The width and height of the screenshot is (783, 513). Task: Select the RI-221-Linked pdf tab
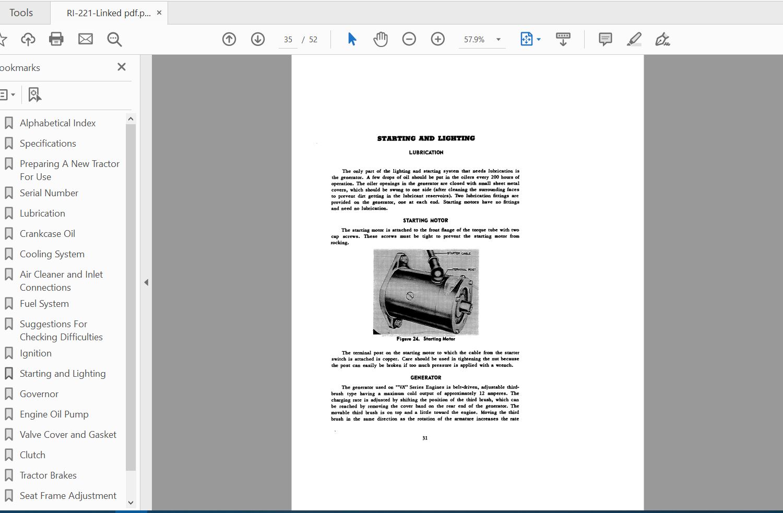(108, 13)
